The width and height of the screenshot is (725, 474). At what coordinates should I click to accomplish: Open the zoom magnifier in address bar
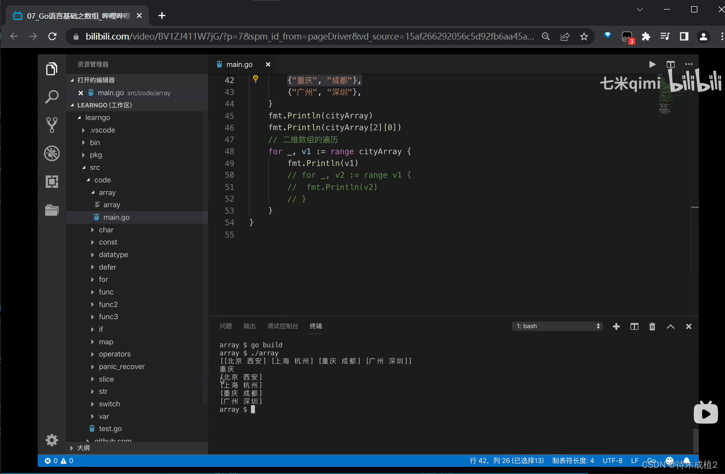(x=546, y=37)
